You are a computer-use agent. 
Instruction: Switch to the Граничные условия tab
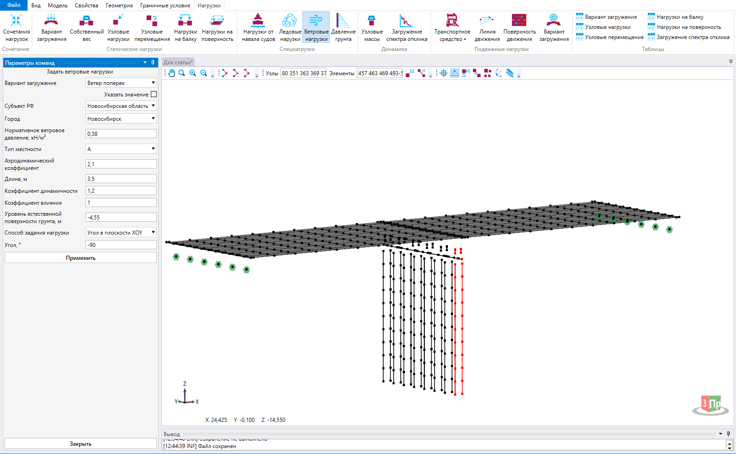(165, 6)
